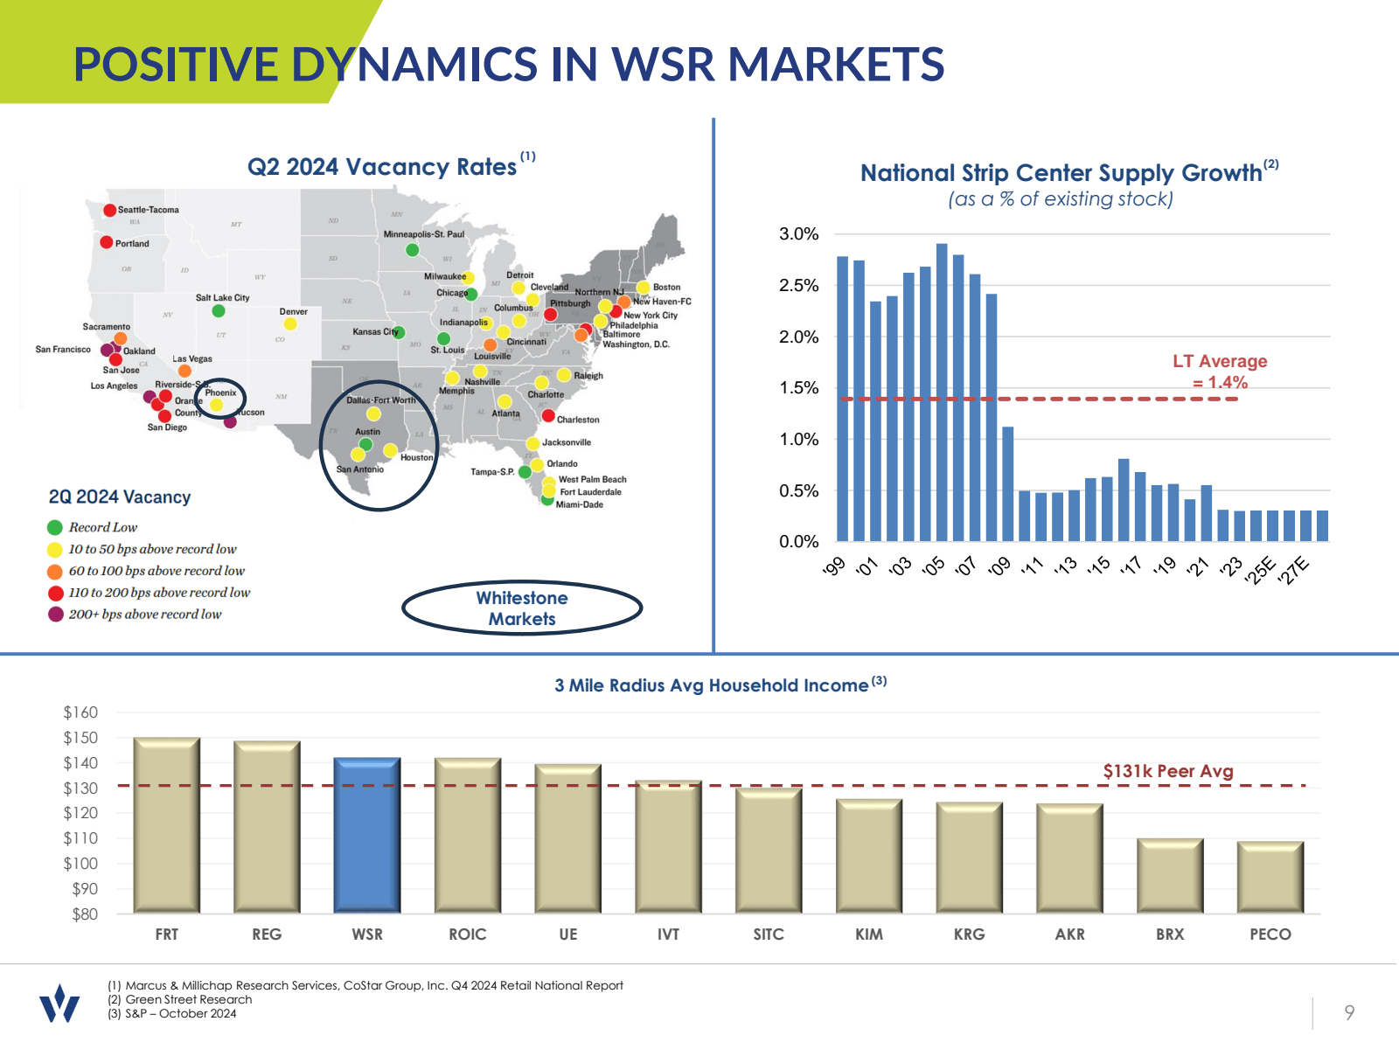Screen dimensions: 1399x1049
Task: Click the '$131k Peer Avg' label
Action: 1168,771
